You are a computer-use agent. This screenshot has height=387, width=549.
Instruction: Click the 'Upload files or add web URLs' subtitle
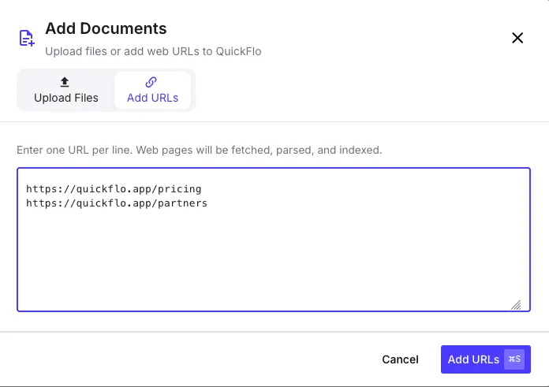[153, 51]
